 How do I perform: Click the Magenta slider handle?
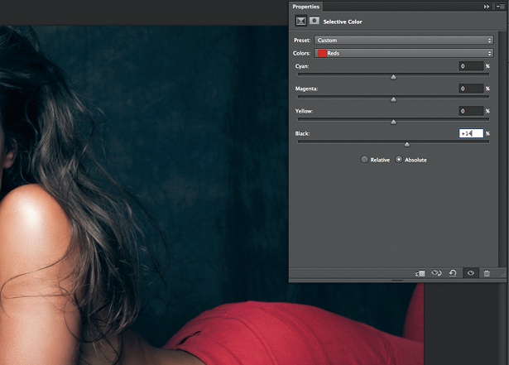393,99
